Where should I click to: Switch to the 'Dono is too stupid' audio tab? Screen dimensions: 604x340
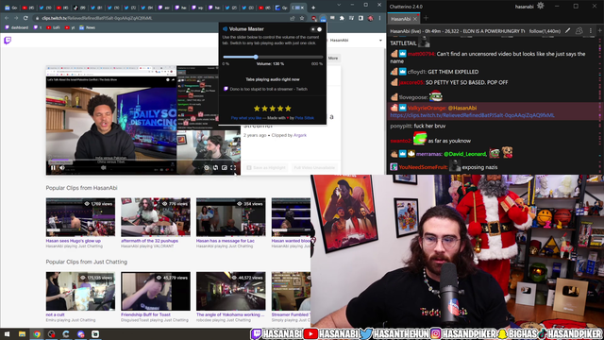pyautogui.click(x=268, y=89)
